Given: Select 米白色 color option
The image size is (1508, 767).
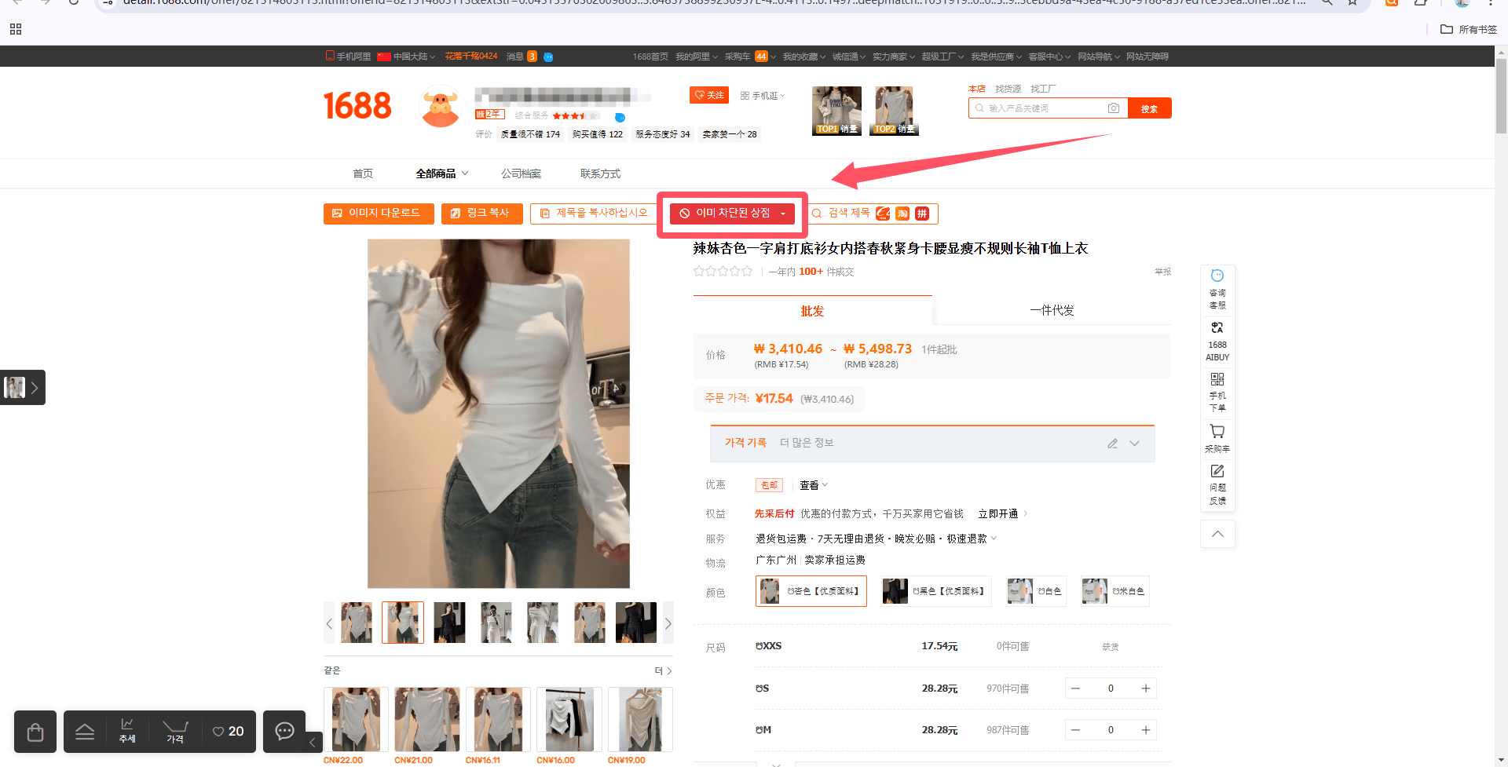Looking at the screenshot, I should (1115, 591).
